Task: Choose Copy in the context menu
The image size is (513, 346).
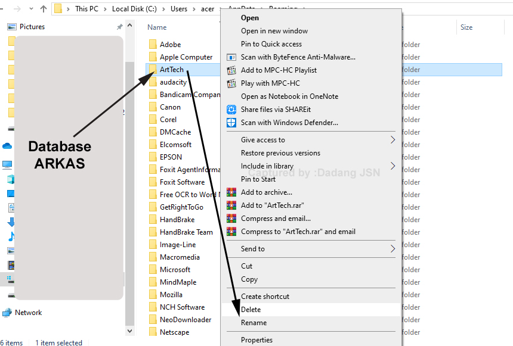Action: click(x=311, y=279)
